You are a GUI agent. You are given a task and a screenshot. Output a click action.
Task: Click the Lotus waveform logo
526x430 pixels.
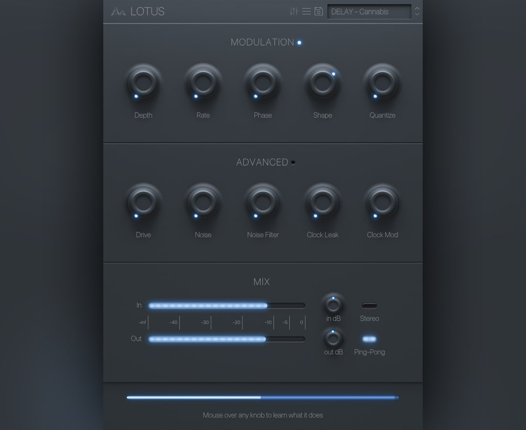pyautogui.click(x=119, y=11)
